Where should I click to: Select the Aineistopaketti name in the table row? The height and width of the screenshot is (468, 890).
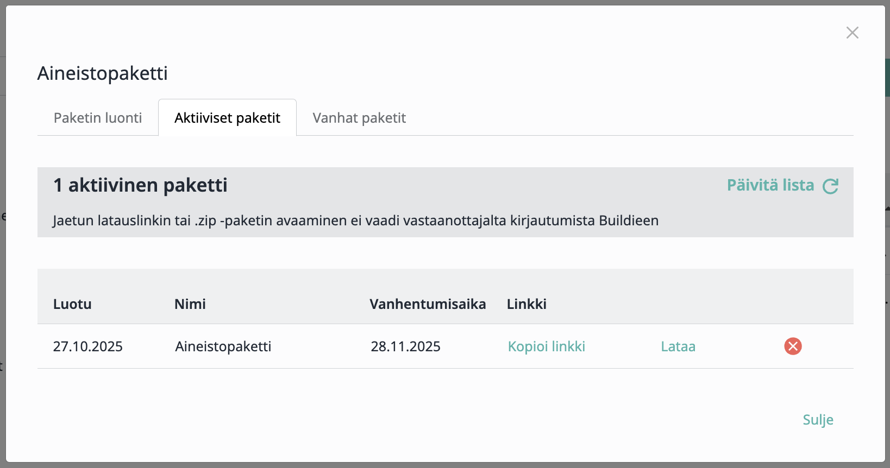[x=223, y=346]
